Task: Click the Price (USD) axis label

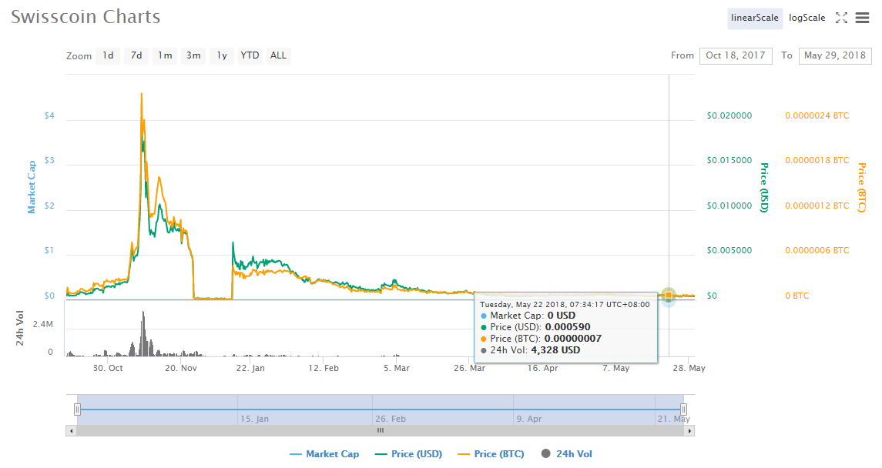Action: tap(764, 188)
